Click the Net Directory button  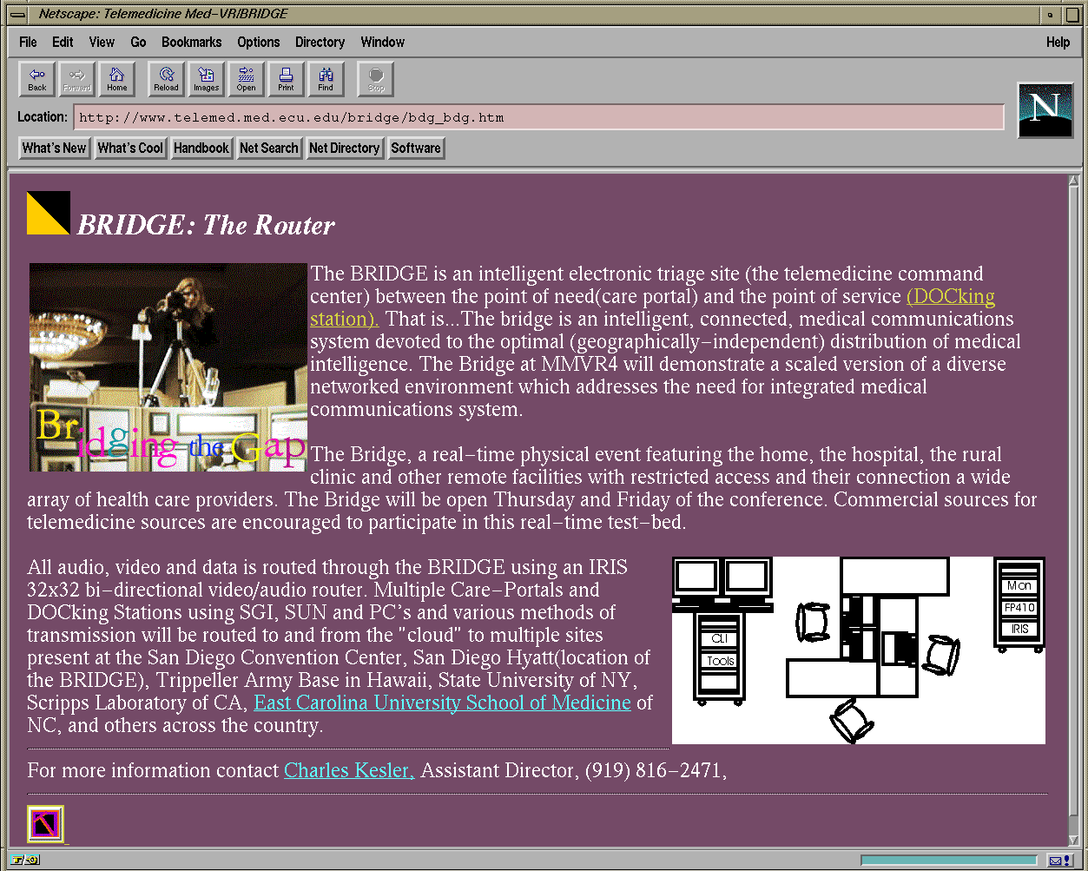(x=345, y=148)
